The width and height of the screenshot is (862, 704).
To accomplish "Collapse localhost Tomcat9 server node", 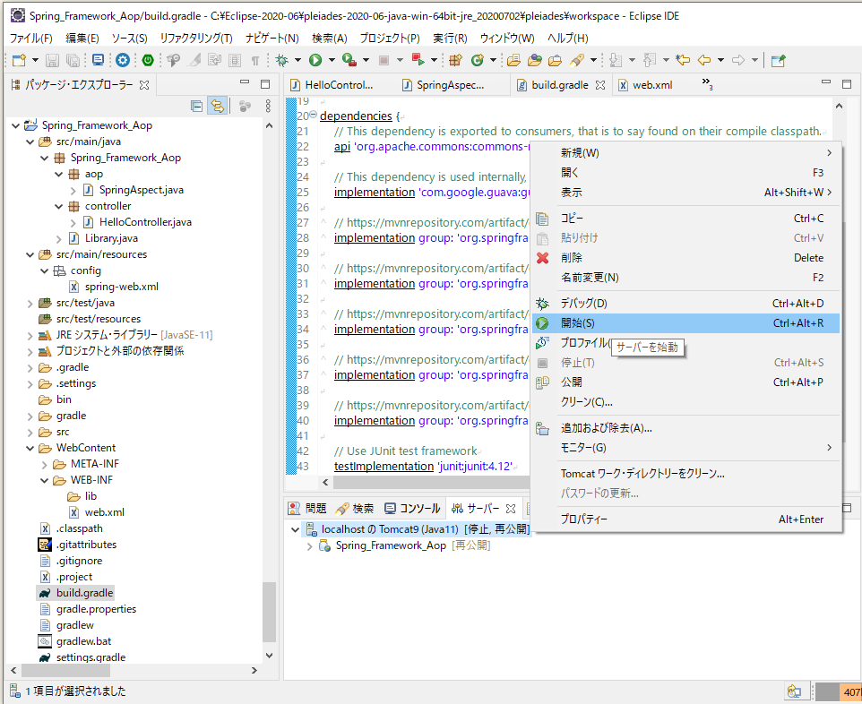I will 295,529.
